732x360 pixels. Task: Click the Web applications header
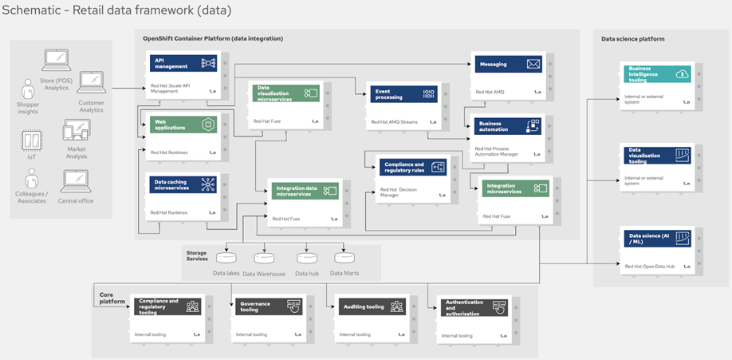(183, 125)
